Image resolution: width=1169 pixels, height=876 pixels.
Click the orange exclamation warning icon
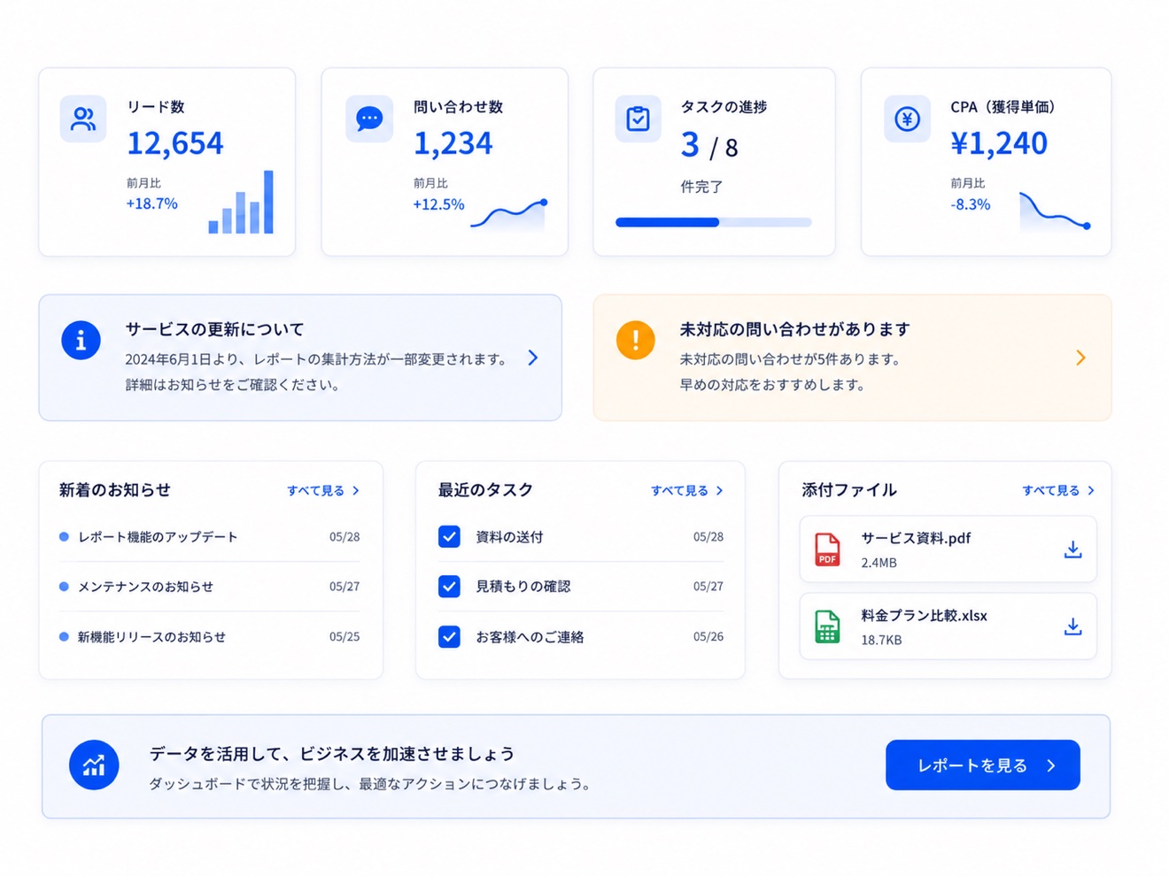click(635, 340)
